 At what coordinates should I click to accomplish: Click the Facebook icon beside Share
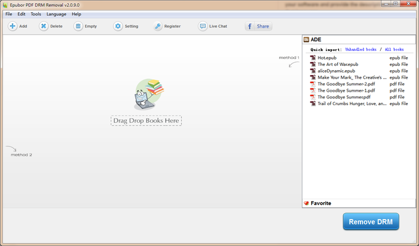click(x=250, y=26)
